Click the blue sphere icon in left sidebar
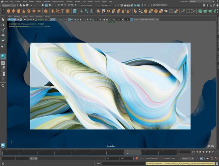The image size is (219, 166). (x=3, y=56)
